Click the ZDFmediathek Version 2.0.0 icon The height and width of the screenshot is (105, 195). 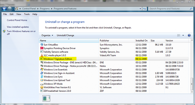(42, 91)
